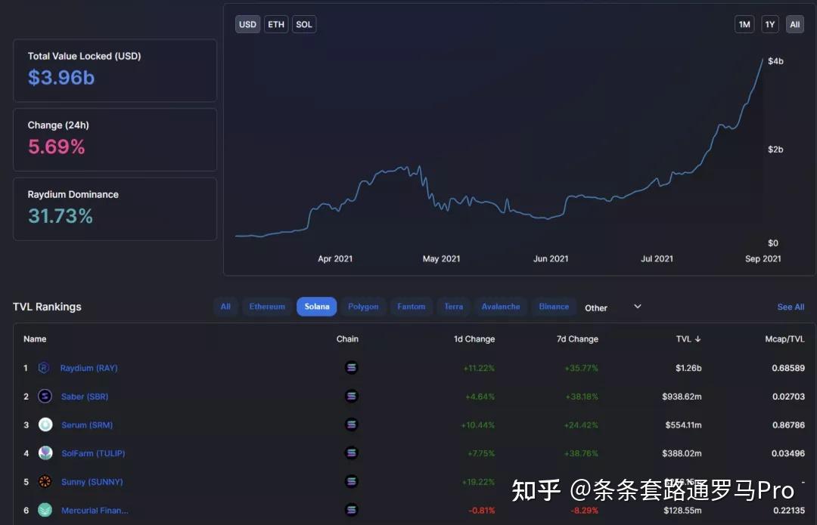Click Sunny's 1d change +19.22%
This screenshot has width=817, height=525.
tap(478, 482)
